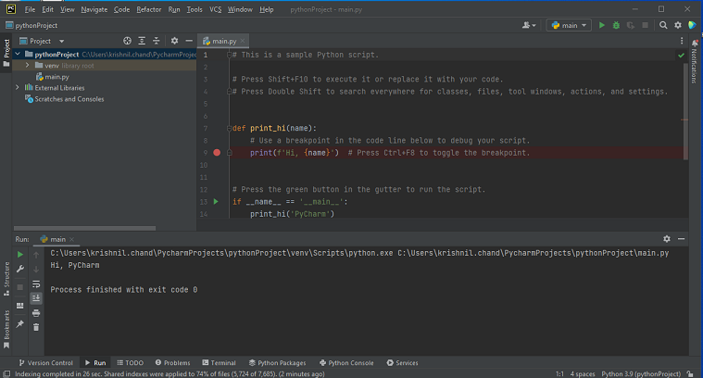Viewport: 703px width, 378px height.
Task: Expand the venv folder
Action: tap(28, 66)
